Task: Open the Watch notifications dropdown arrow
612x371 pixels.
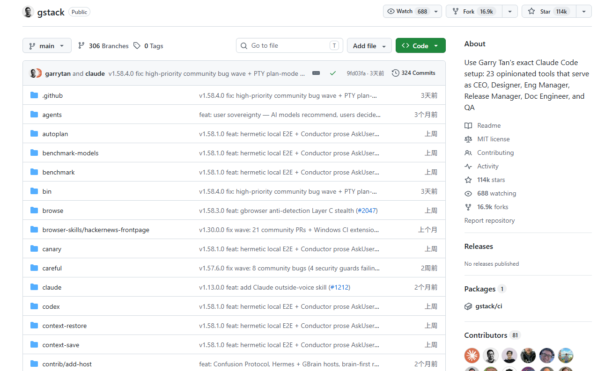Action: (436, 11)
